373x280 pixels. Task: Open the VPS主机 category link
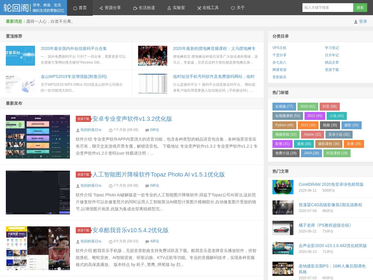(279, 48)
